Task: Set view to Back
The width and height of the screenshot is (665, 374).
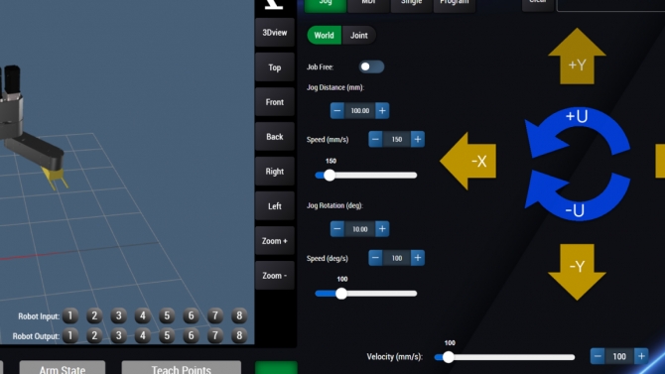Action: (x=275, y=137)
